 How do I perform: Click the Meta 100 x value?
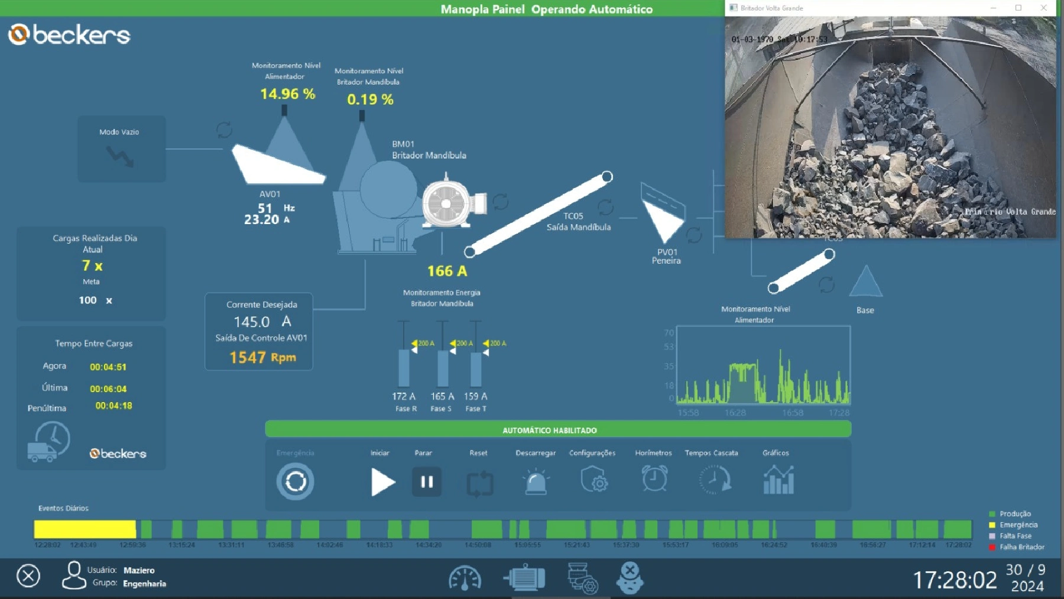click(x=95, y=300)
